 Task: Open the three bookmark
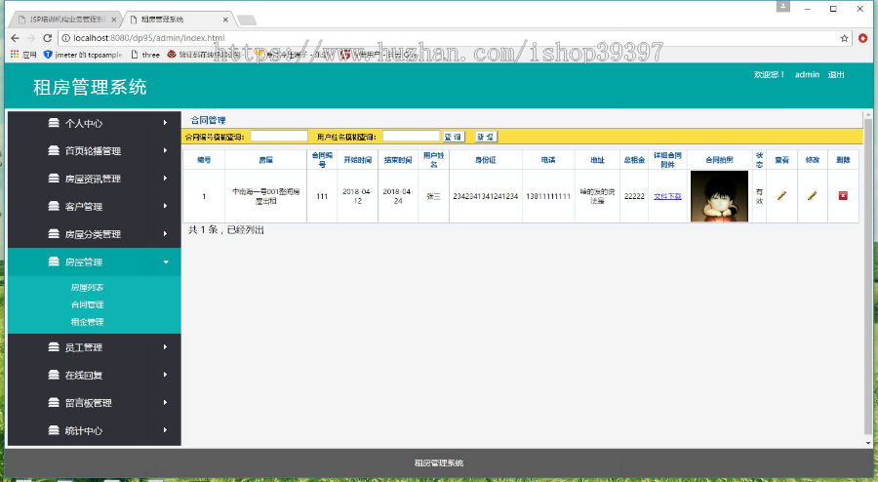click(145, 55)
